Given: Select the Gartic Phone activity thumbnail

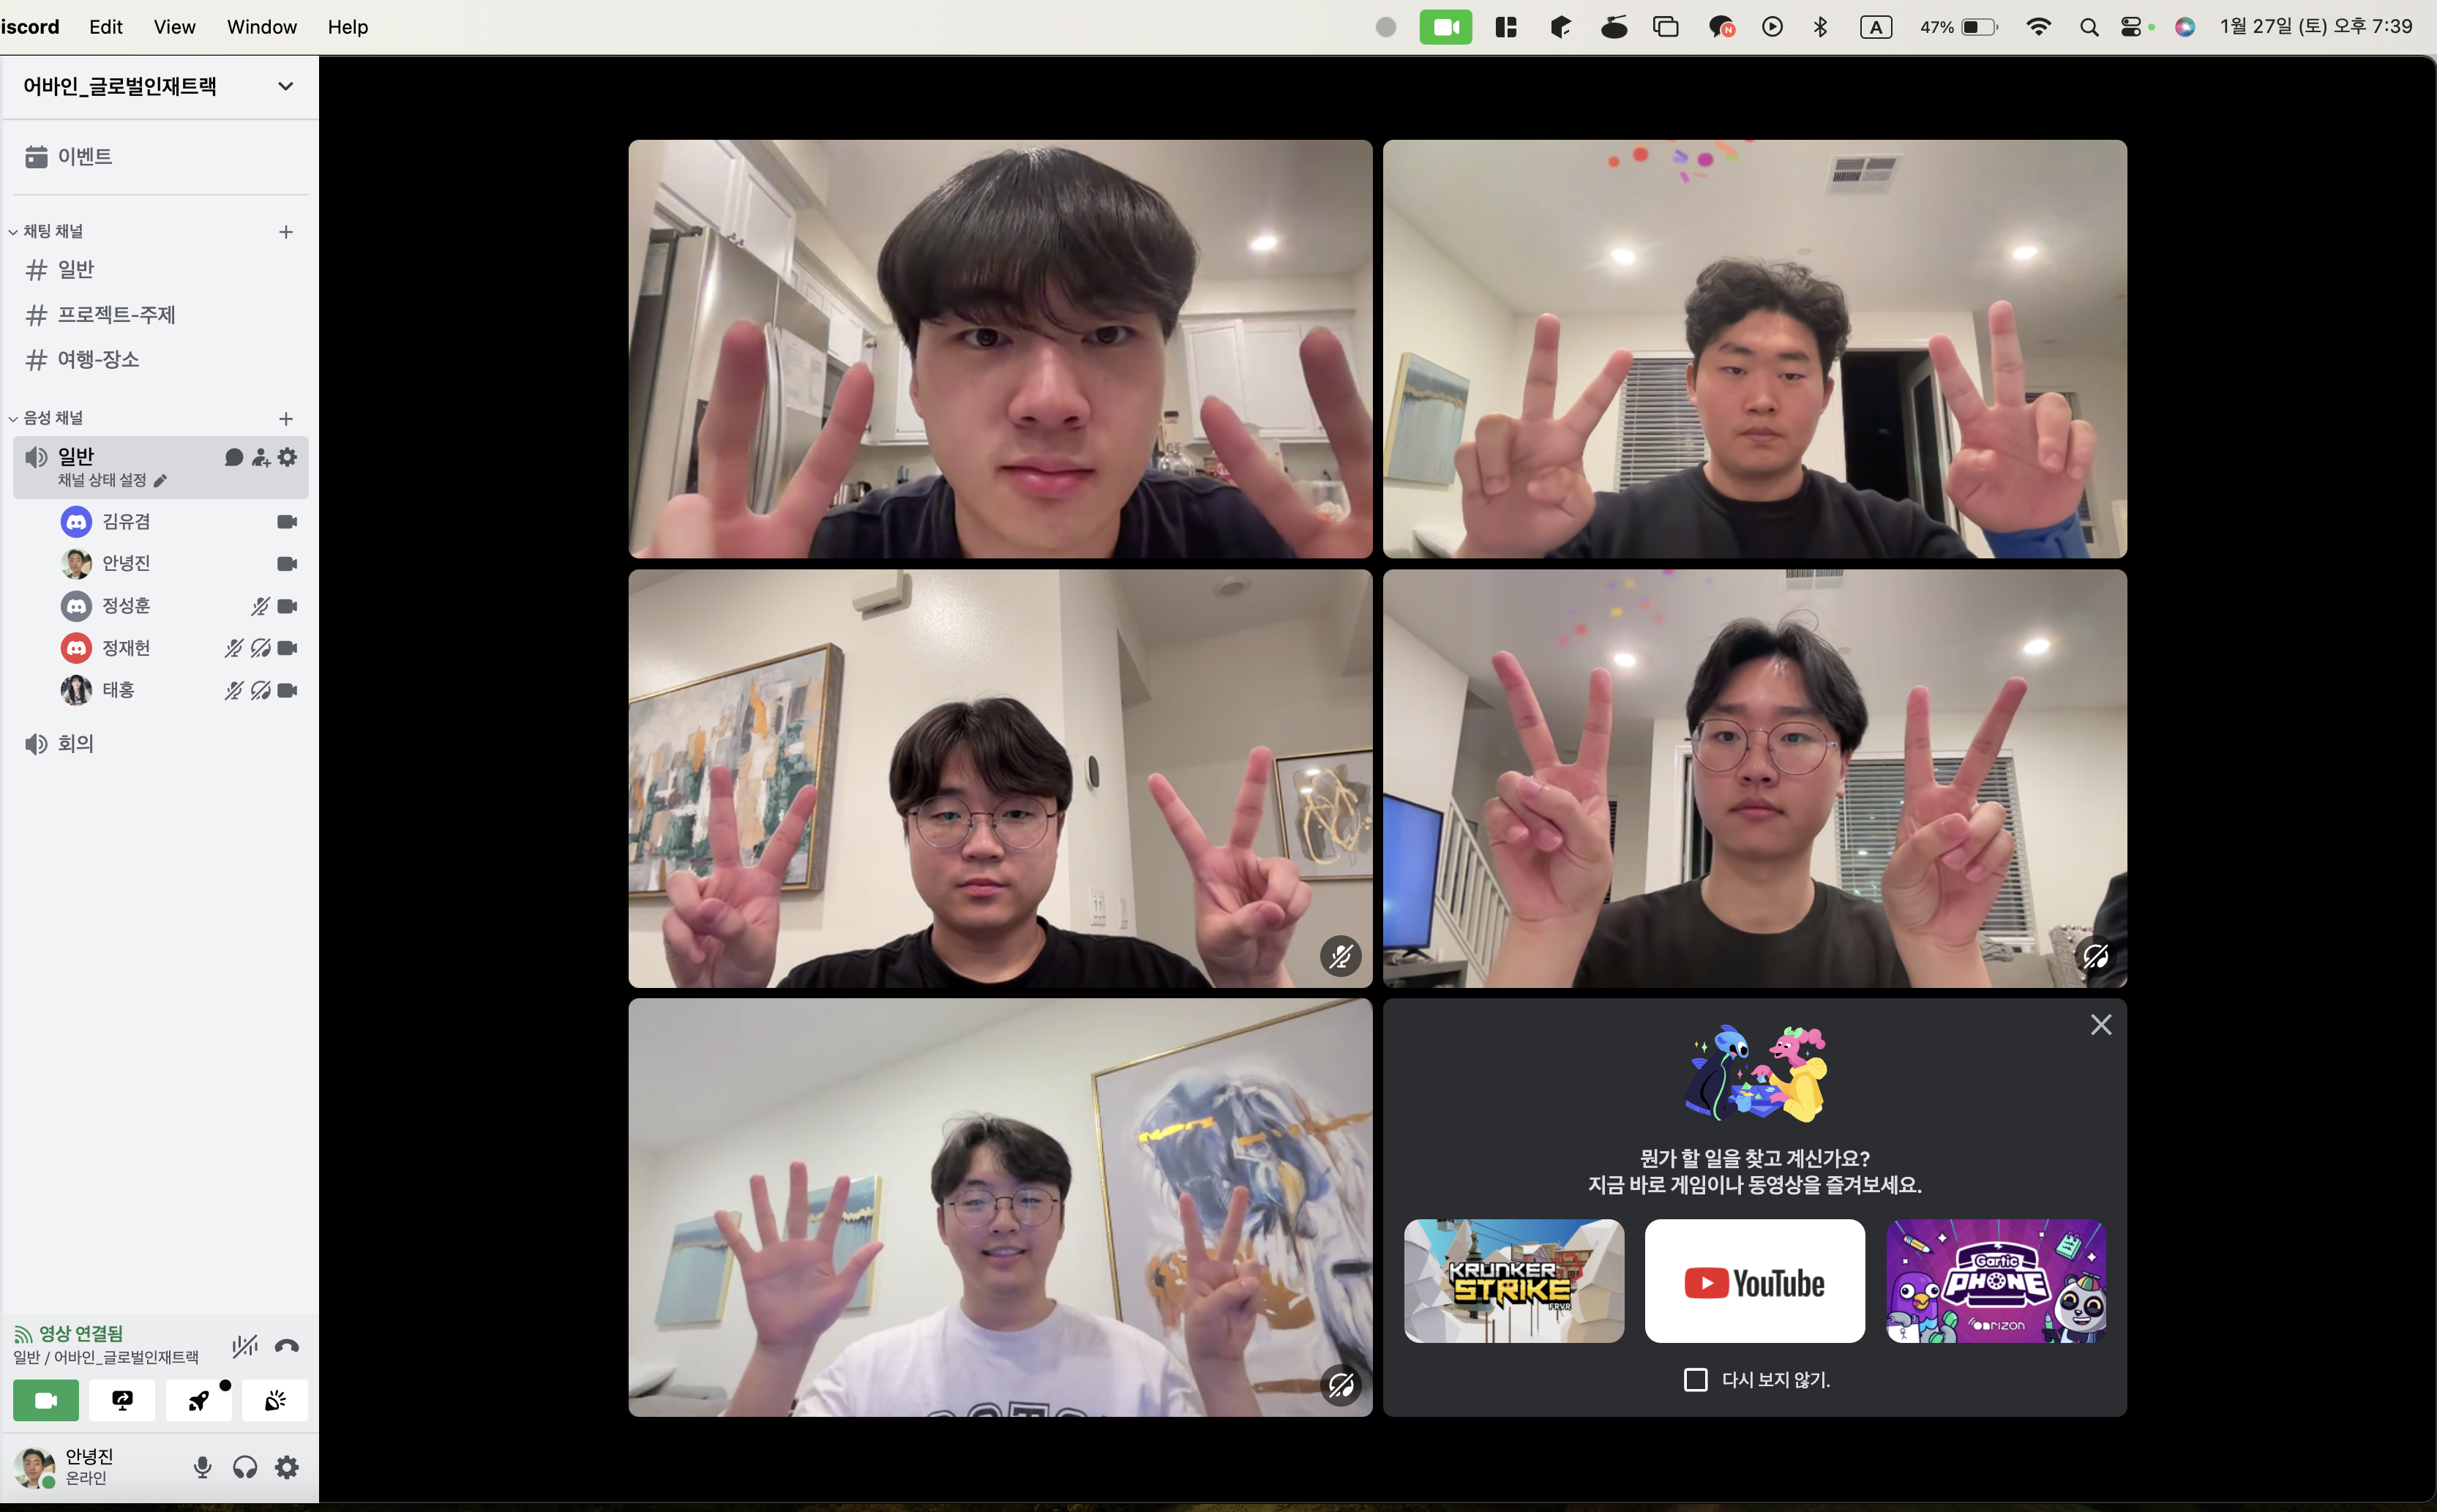Looking at the screenshot, I should (1995, 1281).
